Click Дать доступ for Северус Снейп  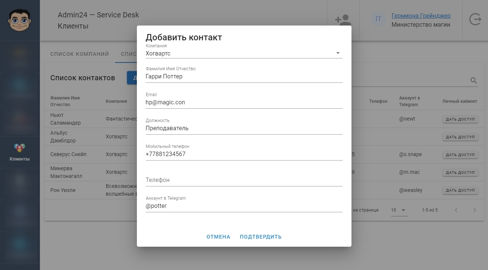pos(460,155)
